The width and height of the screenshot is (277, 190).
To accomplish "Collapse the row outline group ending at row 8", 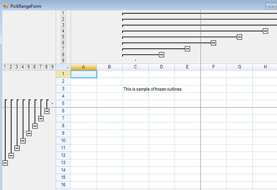I will 35,126.
